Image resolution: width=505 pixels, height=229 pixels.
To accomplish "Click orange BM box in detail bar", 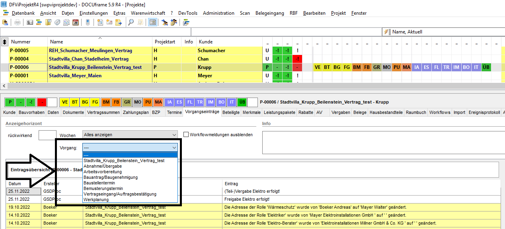I will 106,102.
